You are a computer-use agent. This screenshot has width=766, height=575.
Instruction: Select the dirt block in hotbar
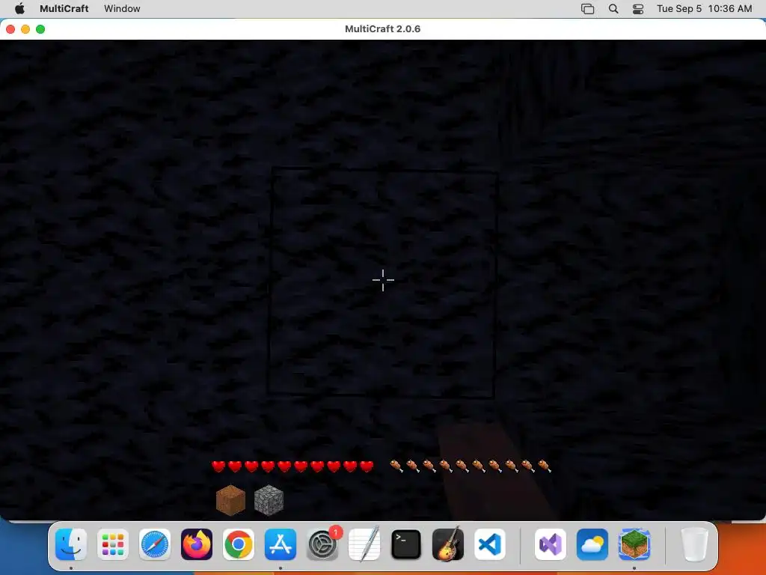click(230, 500)
